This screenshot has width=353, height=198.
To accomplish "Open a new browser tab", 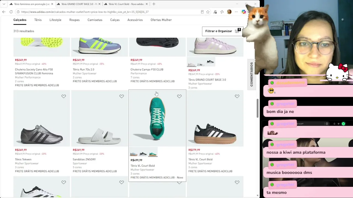I will click(x=154, y=4).
